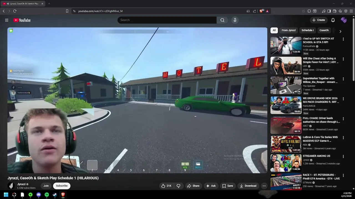
Task: Open options for Will She Cheat video
Action: (x=343, y=59)
